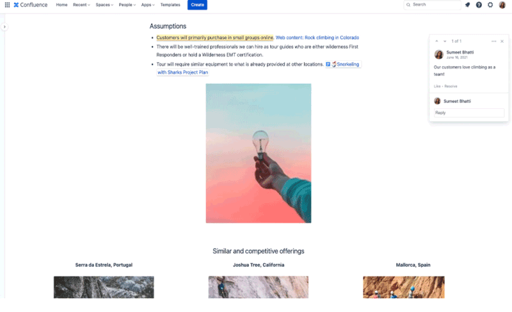Viewport: 512px width, 312px height.
Task: Click the search magnifier icon
Action: click(x=408, y=4)
